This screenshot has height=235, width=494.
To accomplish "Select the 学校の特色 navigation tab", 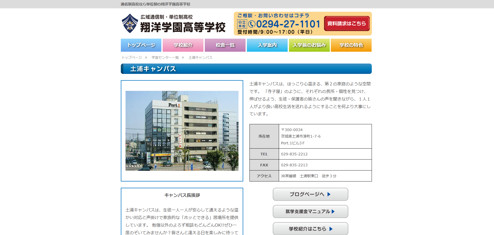I will pos(351,45).
